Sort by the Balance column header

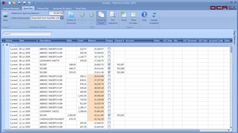coord(96,40)
